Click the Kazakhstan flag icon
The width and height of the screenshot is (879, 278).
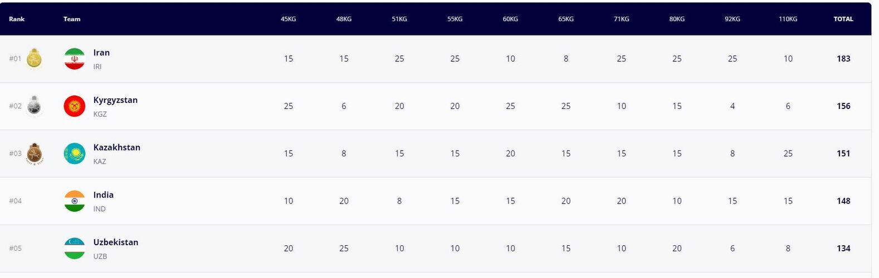tap(75, 153)
